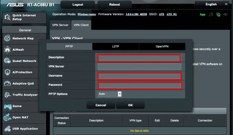This screenshot has height=135, width=233.
Task: Click the Connection column header
Action: [205, 121]
